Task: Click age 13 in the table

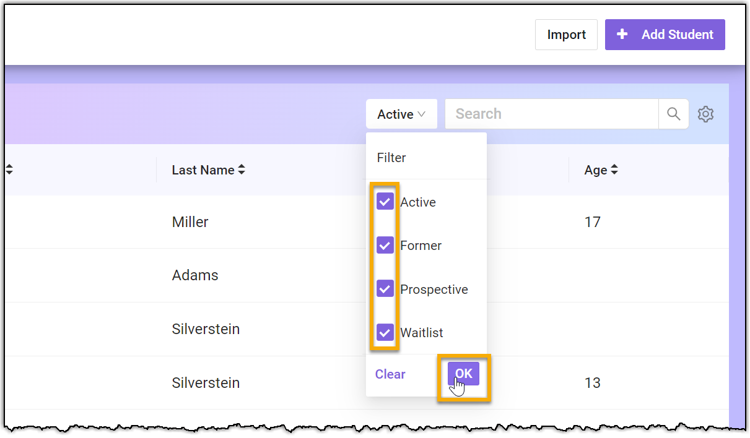Action: 593,383
